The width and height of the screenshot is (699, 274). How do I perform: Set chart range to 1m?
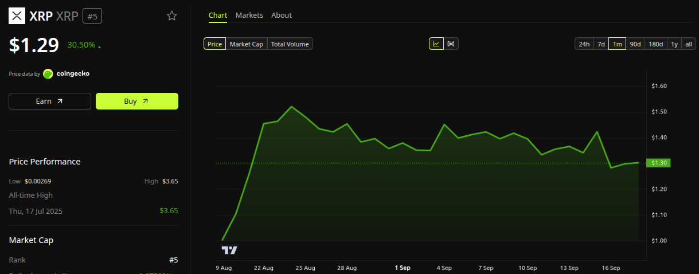pos(618,44)
